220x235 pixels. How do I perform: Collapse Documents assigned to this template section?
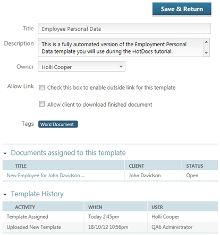(x=5, y=153)
